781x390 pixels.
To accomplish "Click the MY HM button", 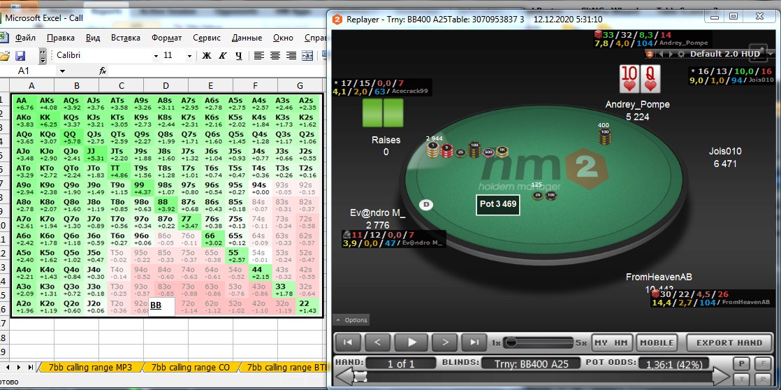I will (612, 342).
